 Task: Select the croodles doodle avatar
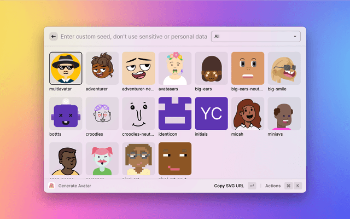(x=102, y=114)
